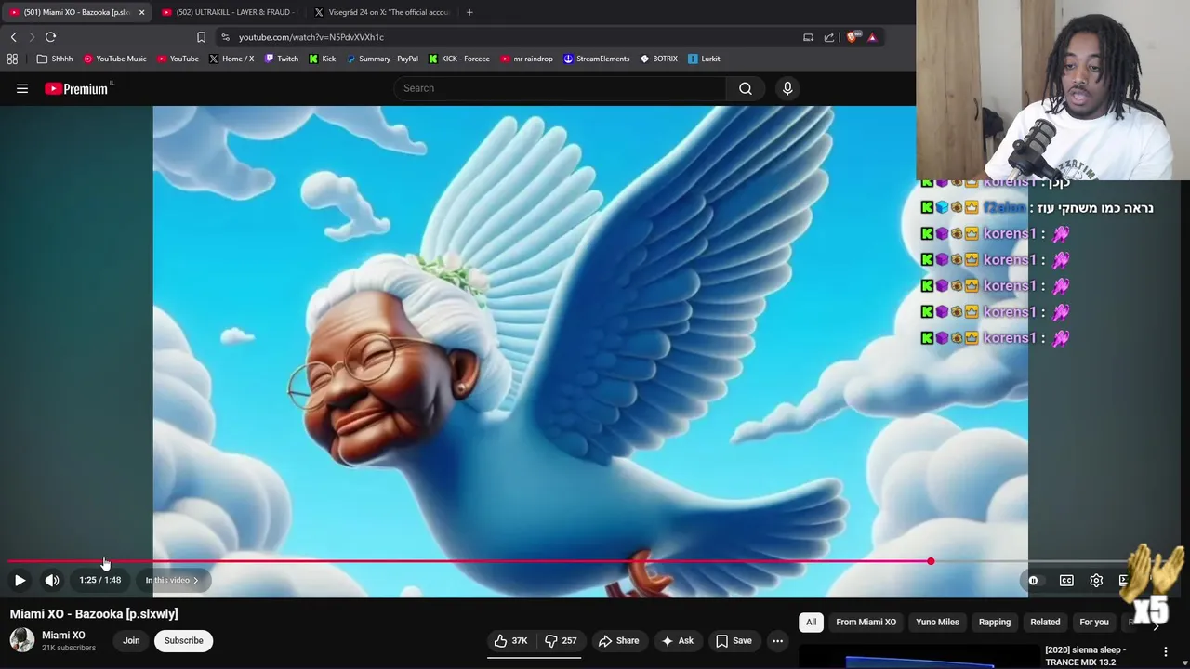Select the Rapping filter chip
This screenshot has width=1190, height=669.
[994, 622]
